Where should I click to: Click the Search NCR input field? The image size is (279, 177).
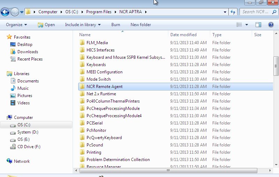click(256, 12)
